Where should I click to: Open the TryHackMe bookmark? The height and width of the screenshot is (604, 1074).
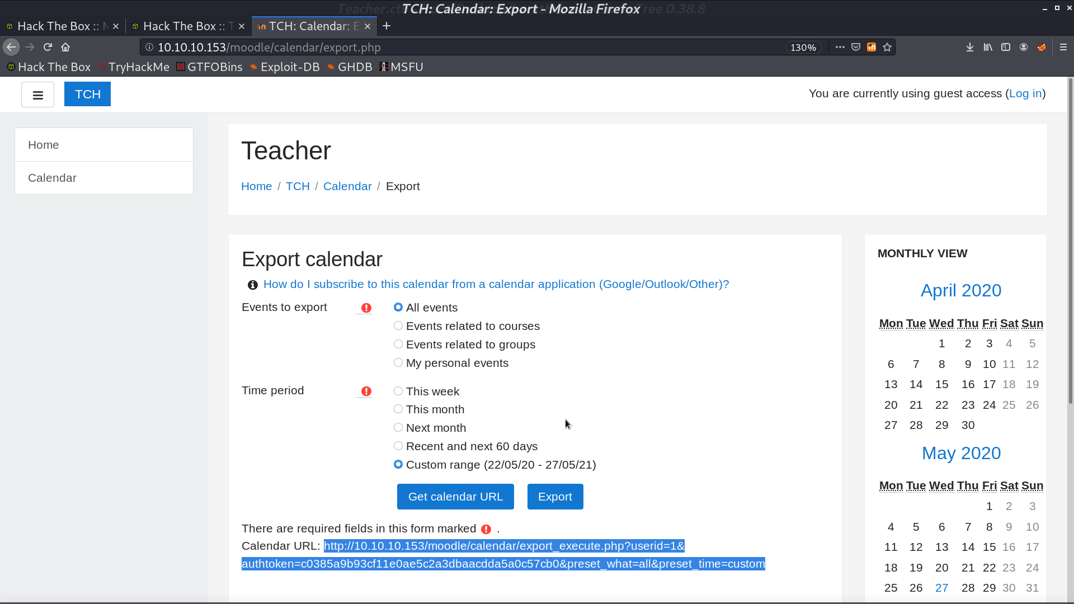[x=133, y=67]
